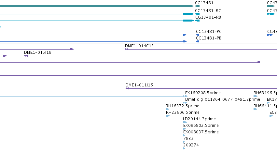The height and width of the screenshot is (150, 277).
Task: Open the CG13481-PB protein label
Action: (x=208, y=38)
